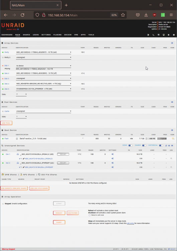Viewport: 177px width, 251px height.
Task: Open the Disk 4 selection dropdown
Action: pos(43,84)
